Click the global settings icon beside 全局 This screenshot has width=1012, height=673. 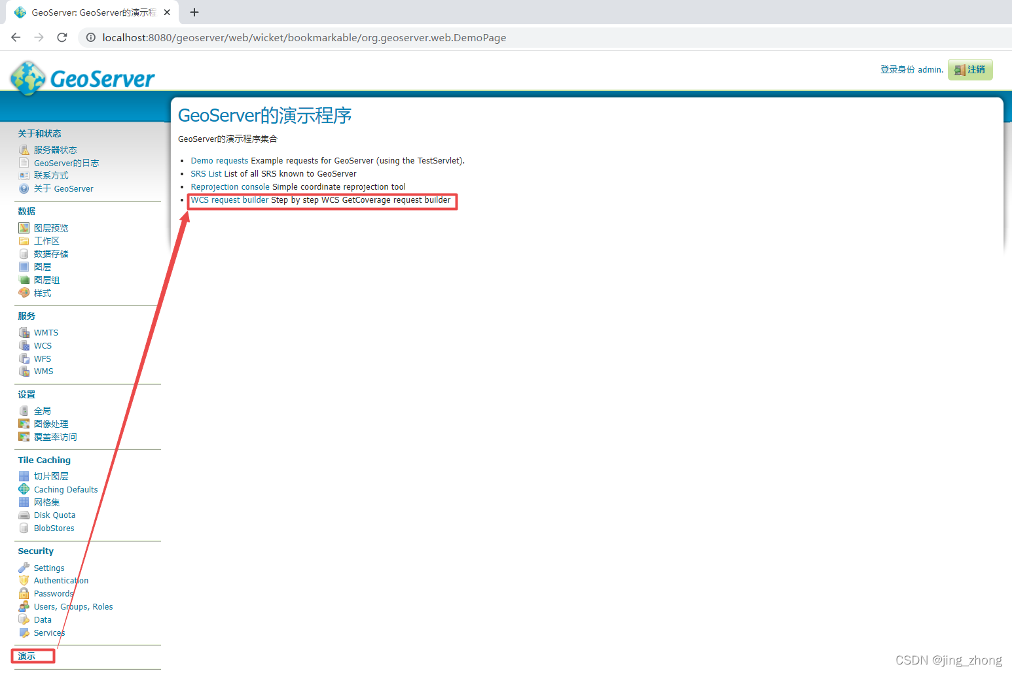click(24, 411)
